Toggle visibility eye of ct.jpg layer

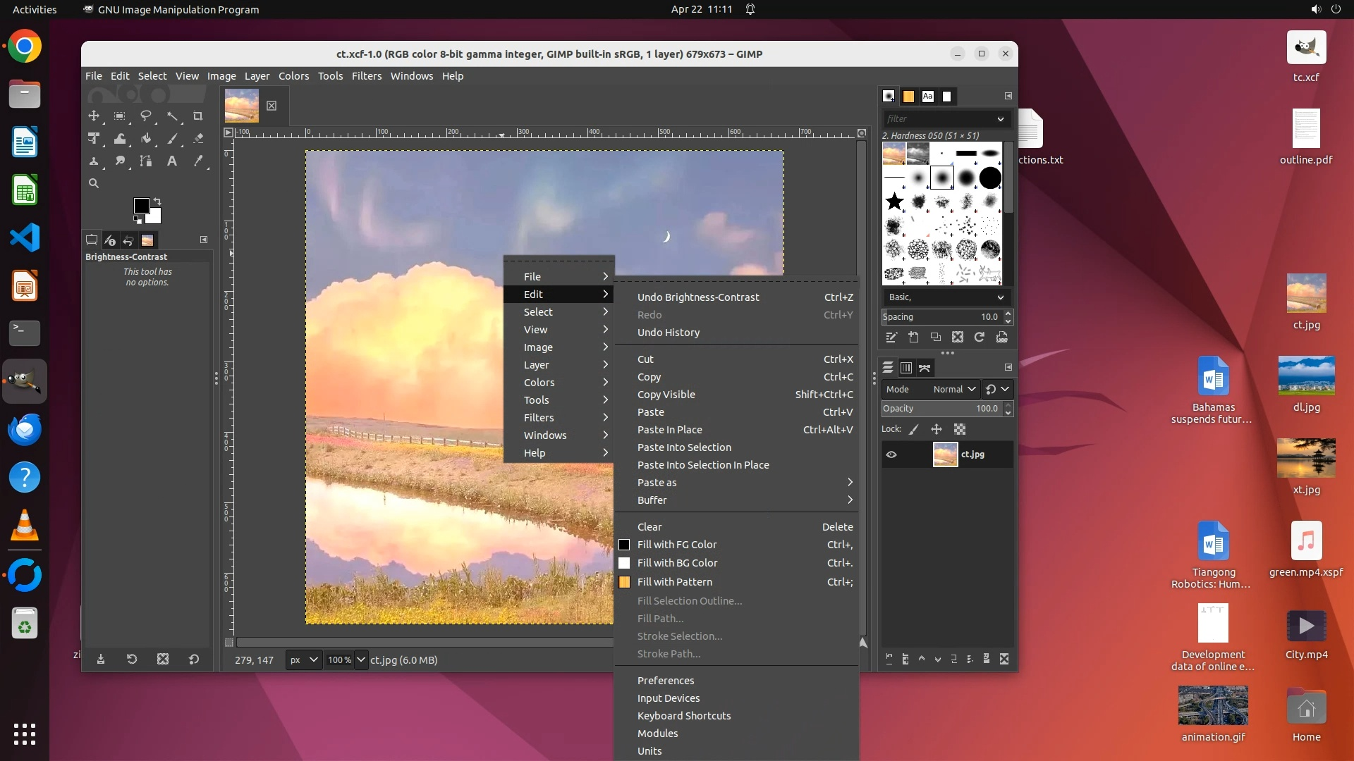point(891,454)
